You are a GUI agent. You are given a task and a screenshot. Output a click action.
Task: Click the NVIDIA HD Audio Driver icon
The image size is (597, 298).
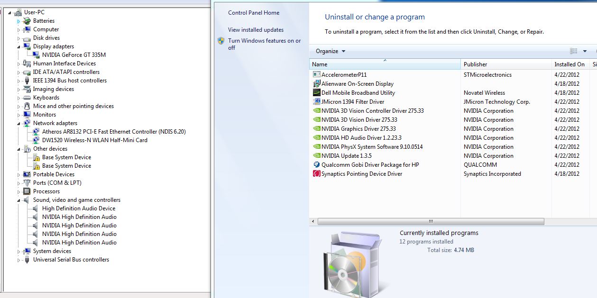coord(317,138)
